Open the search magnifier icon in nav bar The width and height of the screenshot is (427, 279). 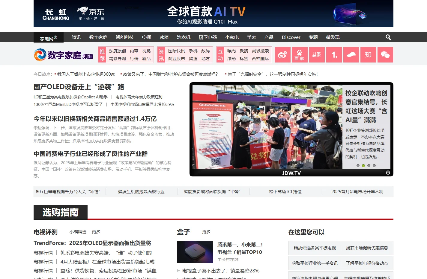coord(388,37)
